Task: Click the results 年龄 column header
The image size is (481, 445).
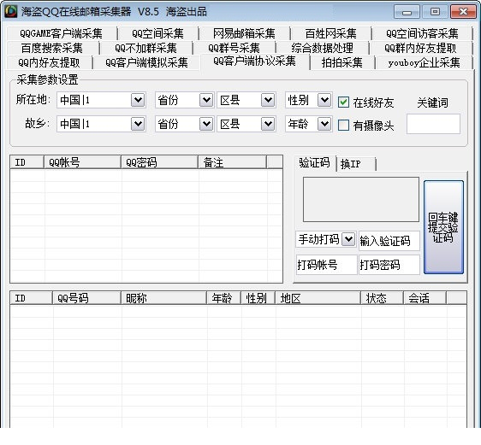Action: pyautogui.click(x=224, y=298)
